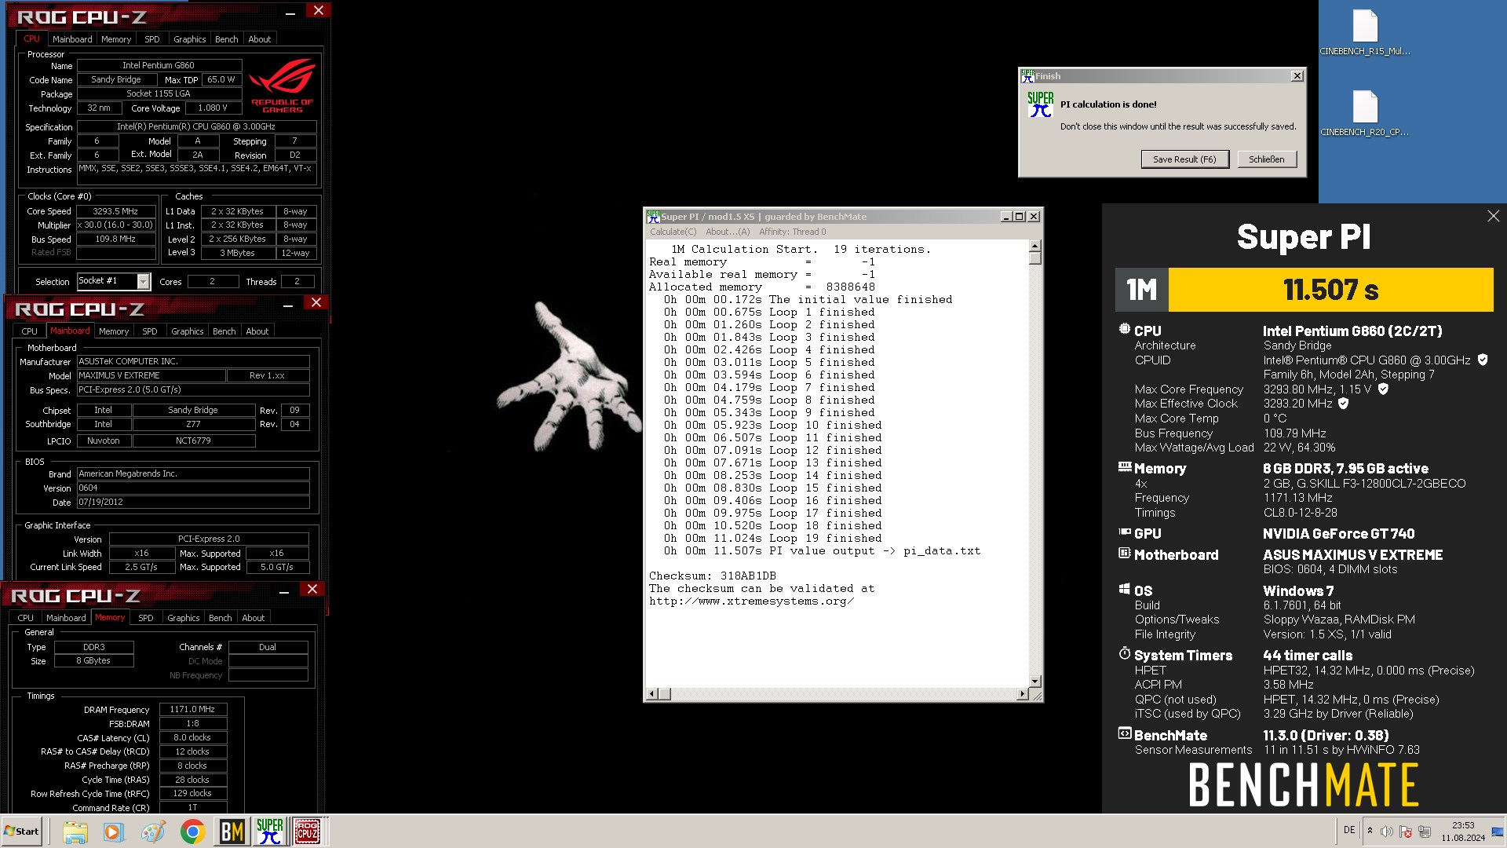Screen dimensions: 1507x848
Task: Show hidden tray icons via double chevron
Action: click(1370, 831)
